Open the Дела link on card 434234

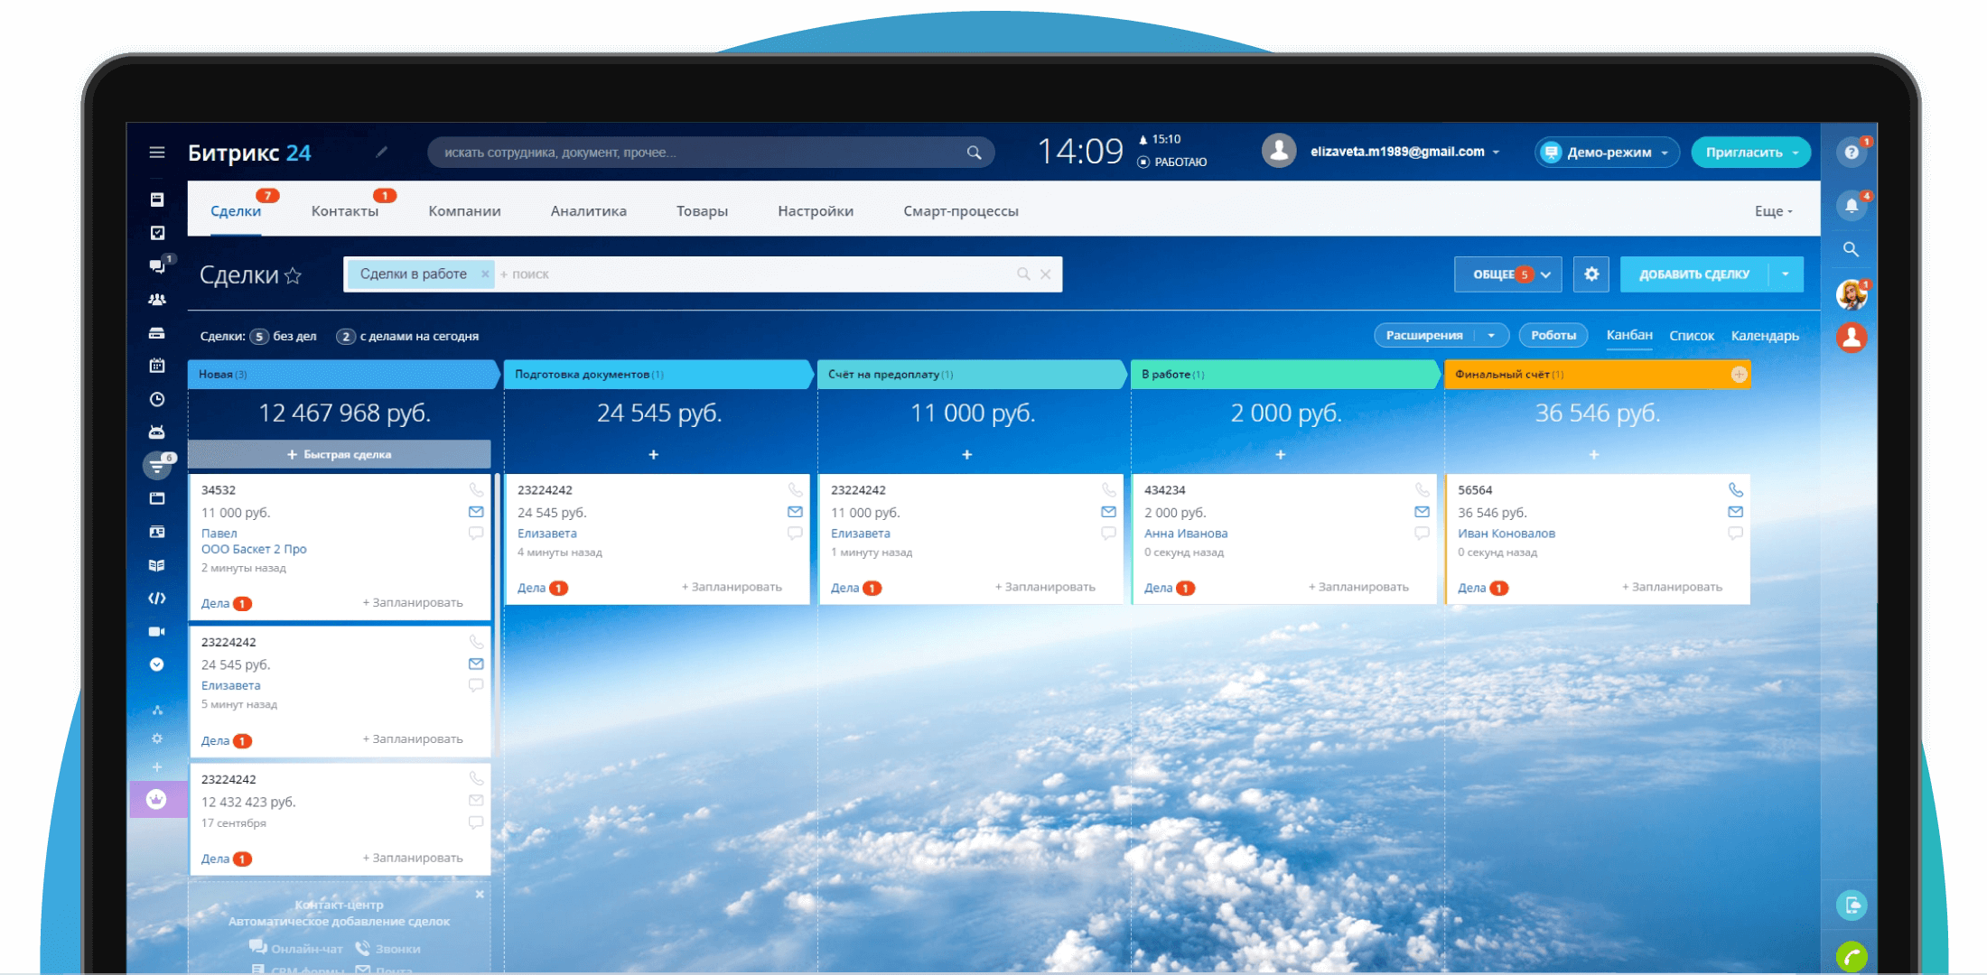[x=1158, y=588]
